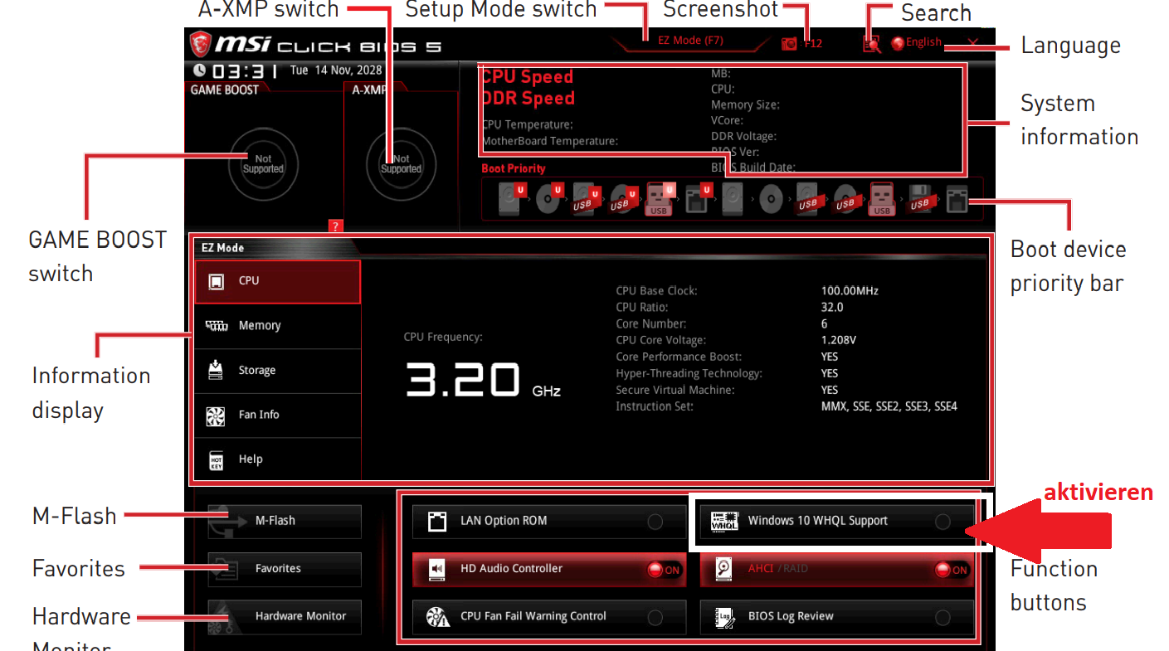This screenshot has height=651, width=1169.
Task: Click the clock icon beside the time
Action: (x=199, y=70)
